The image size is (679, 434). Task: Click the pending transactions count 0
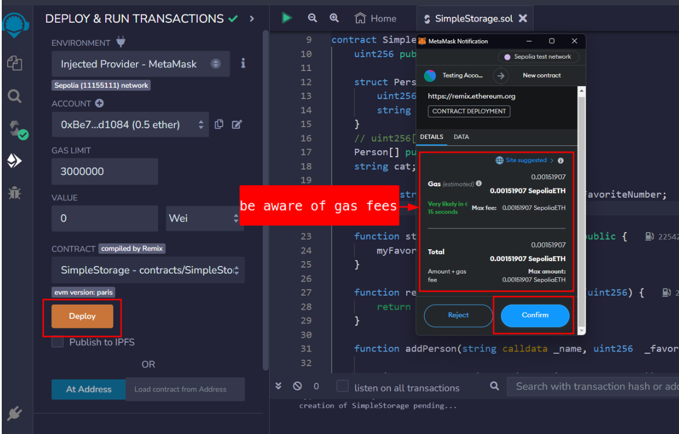coord(316,386)
